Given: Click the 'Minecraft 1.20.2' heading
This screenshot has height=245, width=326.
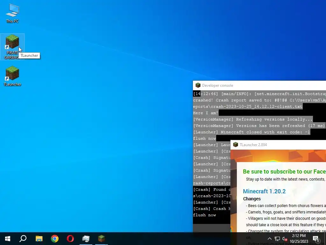Looking at the screenshot, I should point(264,191).
